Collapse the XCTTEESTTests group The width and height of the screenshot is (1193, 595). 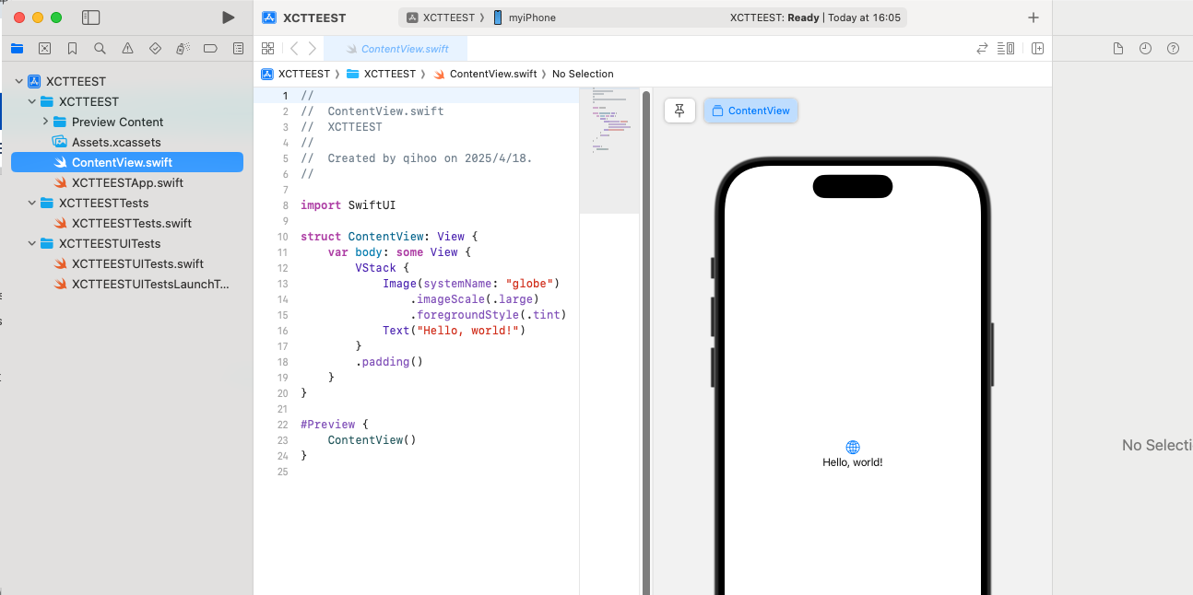pyautogui.click(x=32, y=203)
